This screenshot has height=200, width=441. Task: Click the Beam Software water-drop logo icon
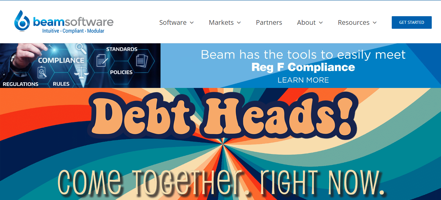click(x=22, y=21)
